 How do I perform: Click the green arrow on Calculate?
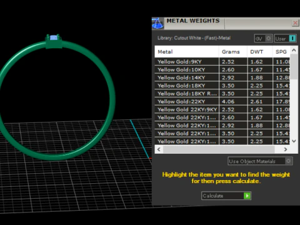point(247,196)
